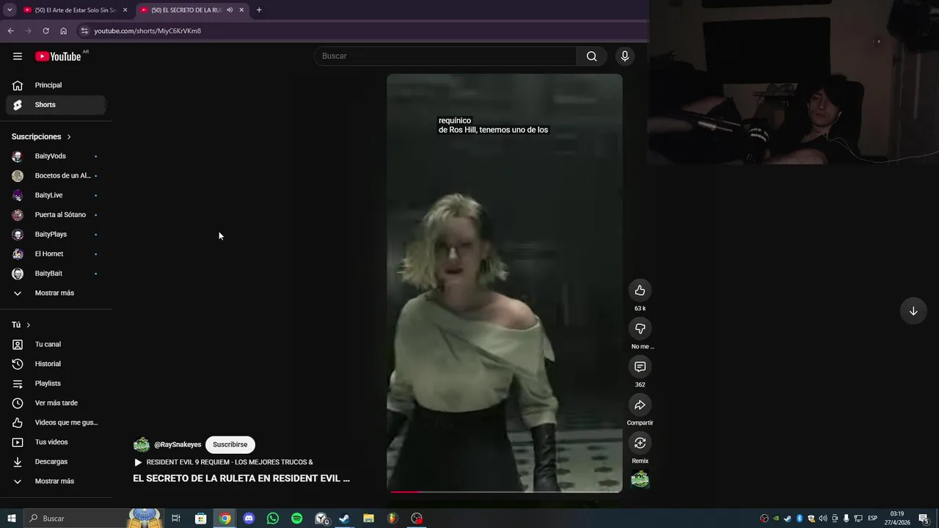The width and height of the screenshot is (939, 528).
Task: Share the short with Compartir
Action: [x=640, y=405]
